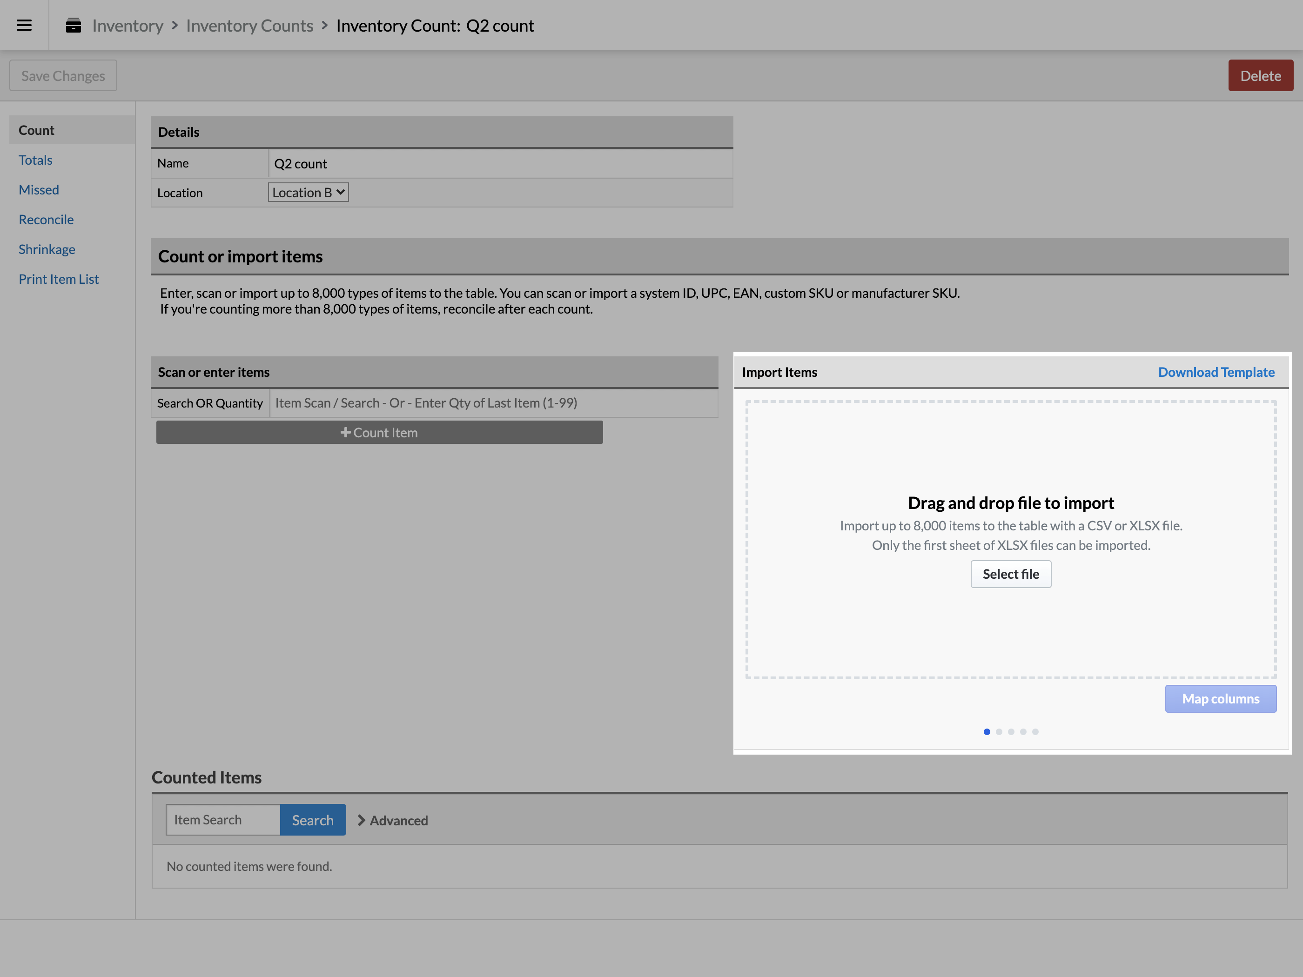Click the Shrinkage sidebar item
This screenshot has height=977, width=1303.
(47, 248)
